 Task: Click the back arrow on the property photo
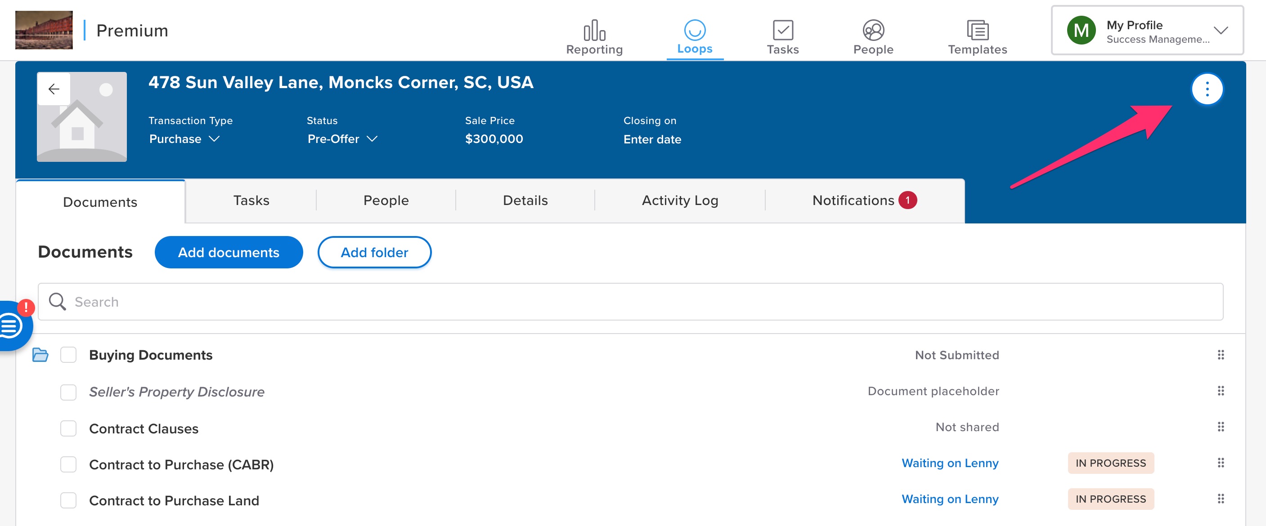[54, 89]
